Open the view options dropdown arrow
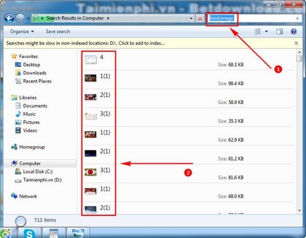This screenshot has width=306, height=238. click(x=266, y=31)
